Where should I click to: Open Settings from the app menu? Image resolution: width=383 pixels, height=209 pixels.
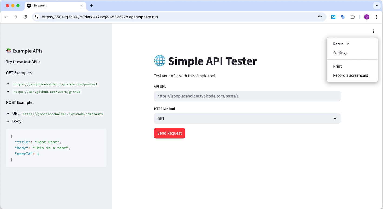pyautogui.click(x=340, y=53)
